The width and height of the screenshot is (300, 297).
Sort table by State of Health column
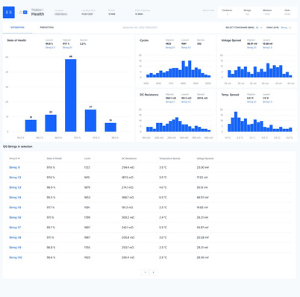(x=54, y=158)
